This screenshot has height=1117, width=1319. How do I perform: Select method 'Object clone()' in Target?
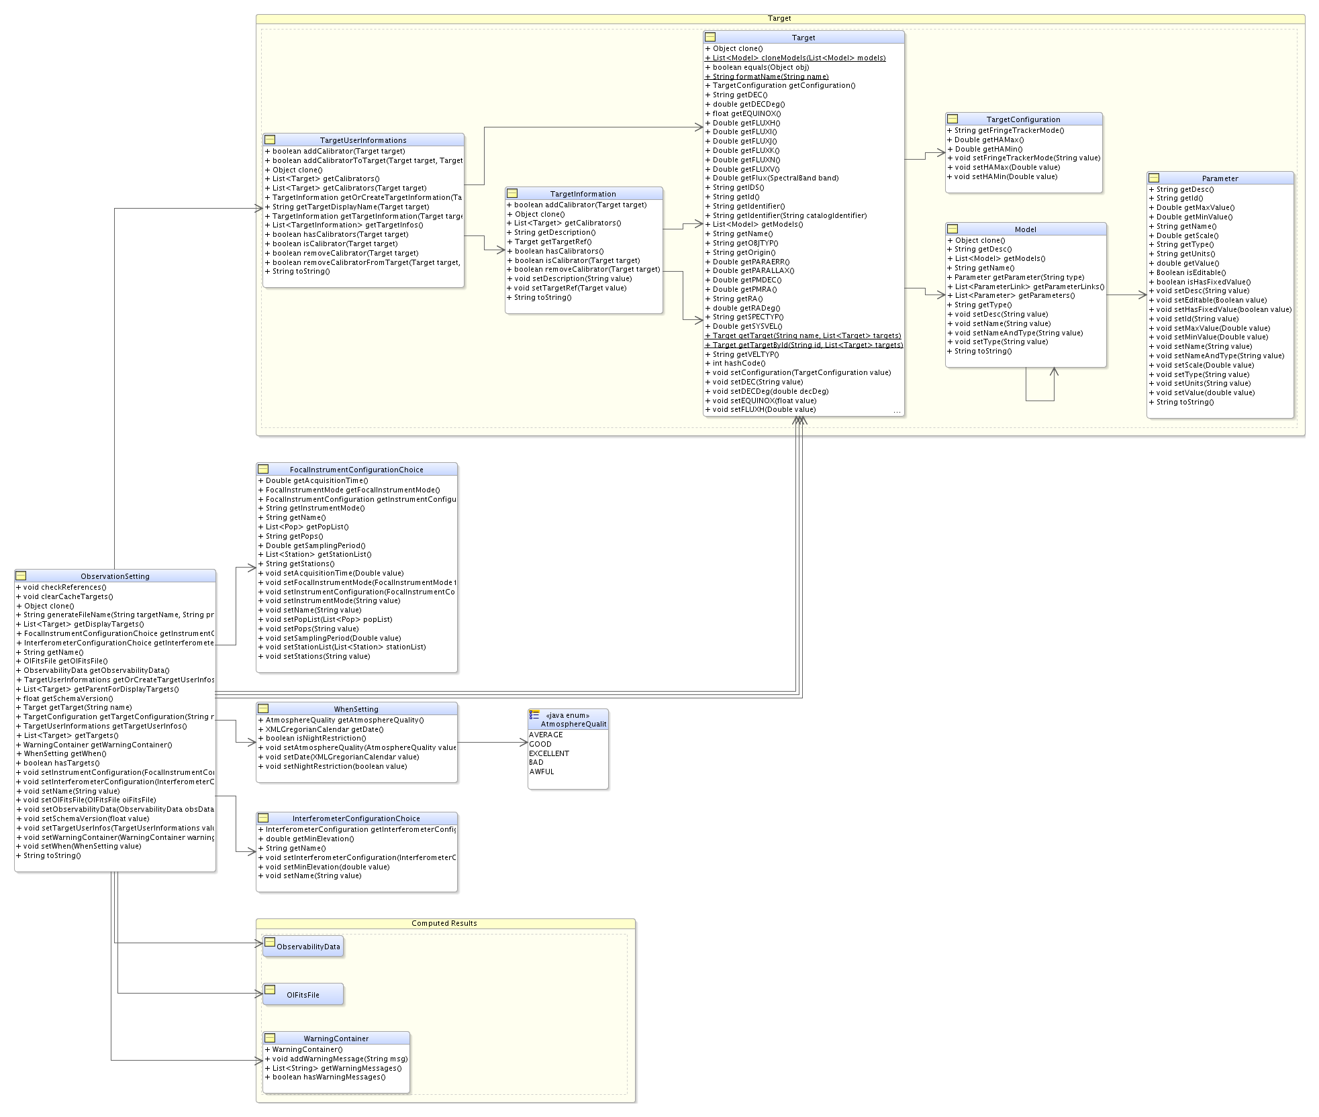(x=734, y=48)
